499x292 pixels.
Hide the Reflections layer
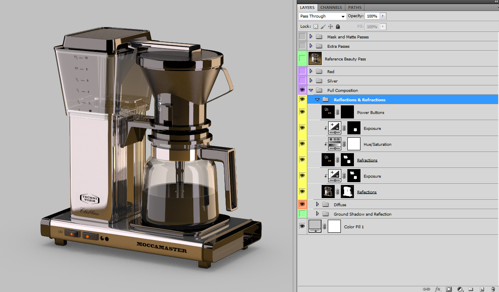pyautogui.click(x=302, y=192)
